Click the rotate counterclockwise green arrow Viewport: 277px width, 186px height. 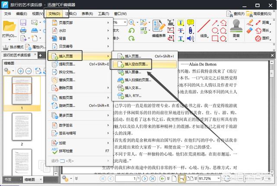point(132,31)
